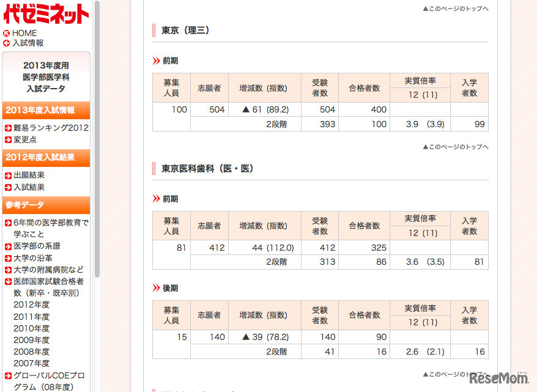Click the 代ゼミネット logo

[46, 13]
